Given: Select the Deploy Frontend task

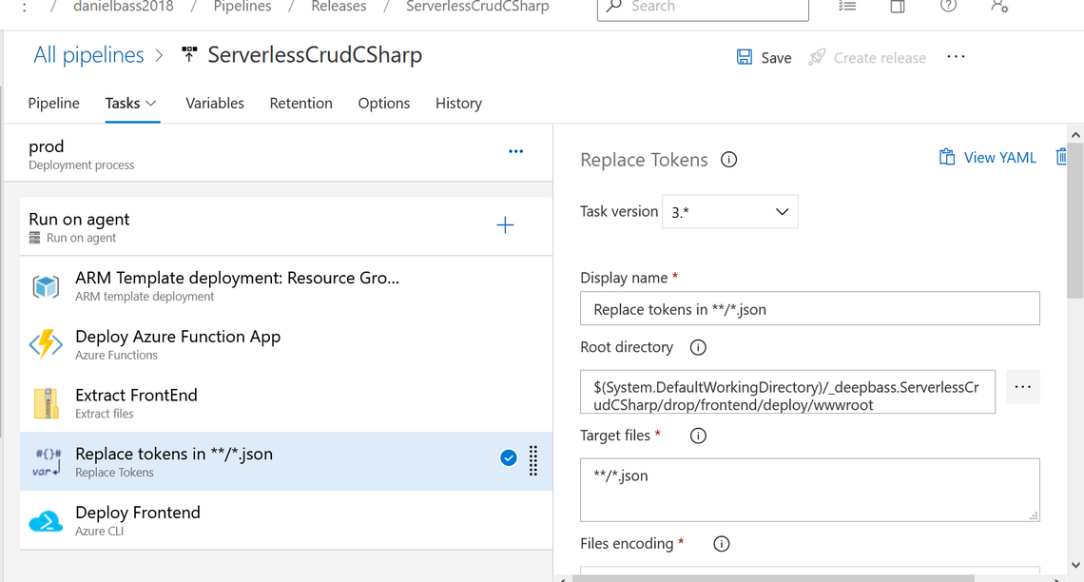Looking at the screenshot, I should coord(285,520).
